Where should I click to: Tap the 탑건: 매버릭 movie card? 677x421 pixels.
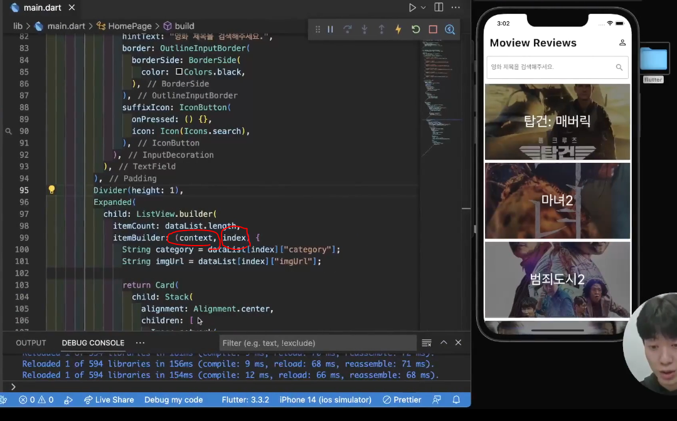tap(557, 122)
